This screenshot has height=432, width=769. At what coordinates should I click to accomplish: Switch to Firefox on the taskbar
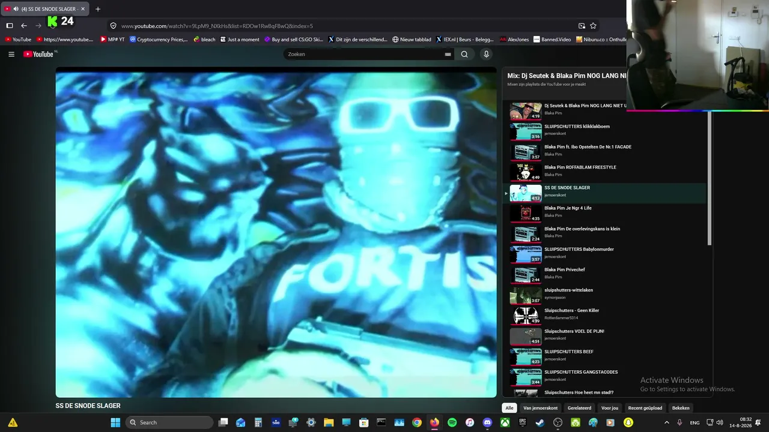434,422
